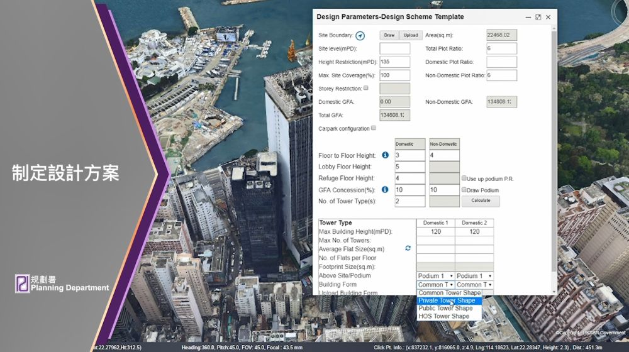Expand Domestic 2 Above Site/Podium dropdown
This screenshot has width=629, height=352.
click(474, 276)
